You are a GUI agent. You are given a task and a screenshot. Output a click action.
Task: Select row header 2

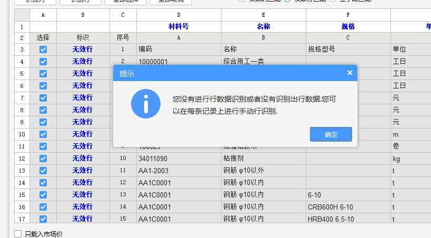(22, 38)
